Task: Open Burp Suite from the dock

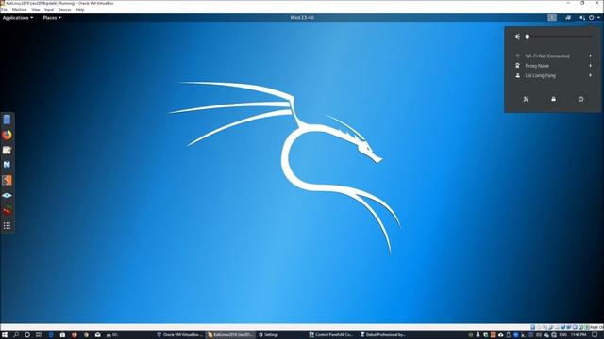Action: coord(7,180)
